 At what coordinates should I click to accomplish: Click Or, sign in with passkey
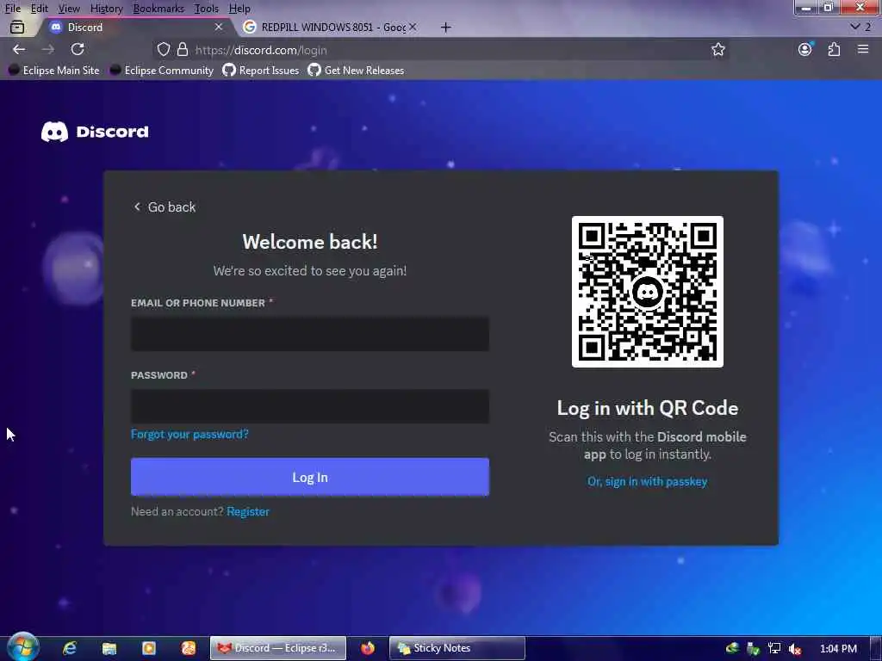(648, 481)
